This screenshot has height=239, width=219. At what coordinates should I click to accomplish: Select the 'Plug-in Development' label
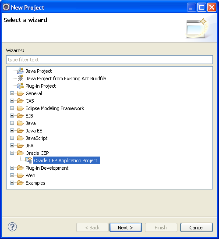click(x=47, y=168)
